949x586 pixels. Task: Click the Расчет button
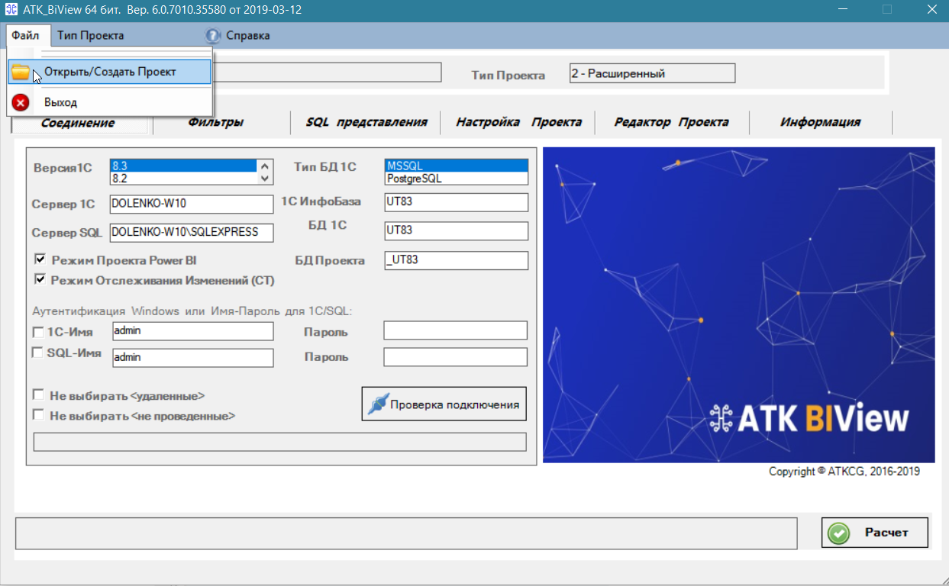click(875, 533)
